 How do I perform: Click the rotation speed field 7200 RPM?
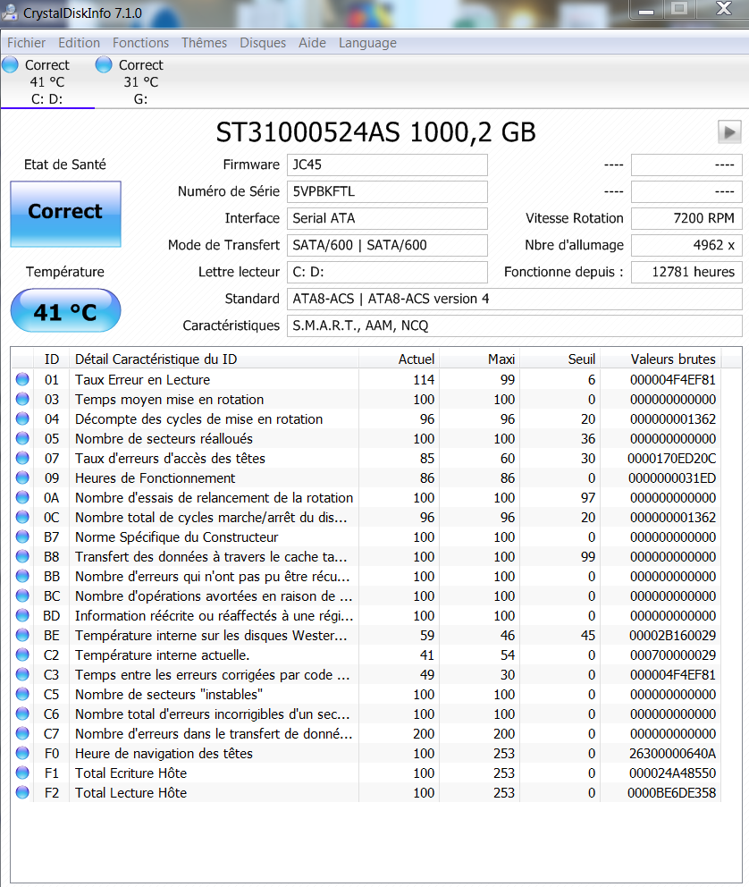point(686,218)
